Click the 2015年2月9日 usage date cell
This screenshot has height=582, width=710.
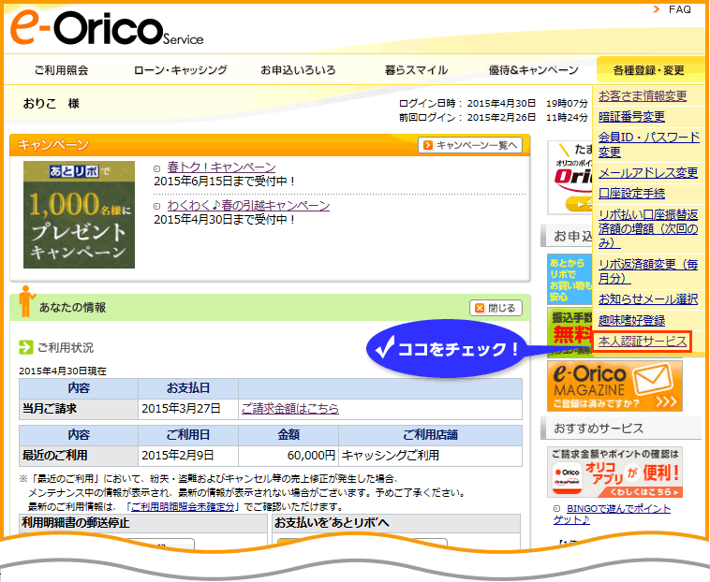click(188, 456)
